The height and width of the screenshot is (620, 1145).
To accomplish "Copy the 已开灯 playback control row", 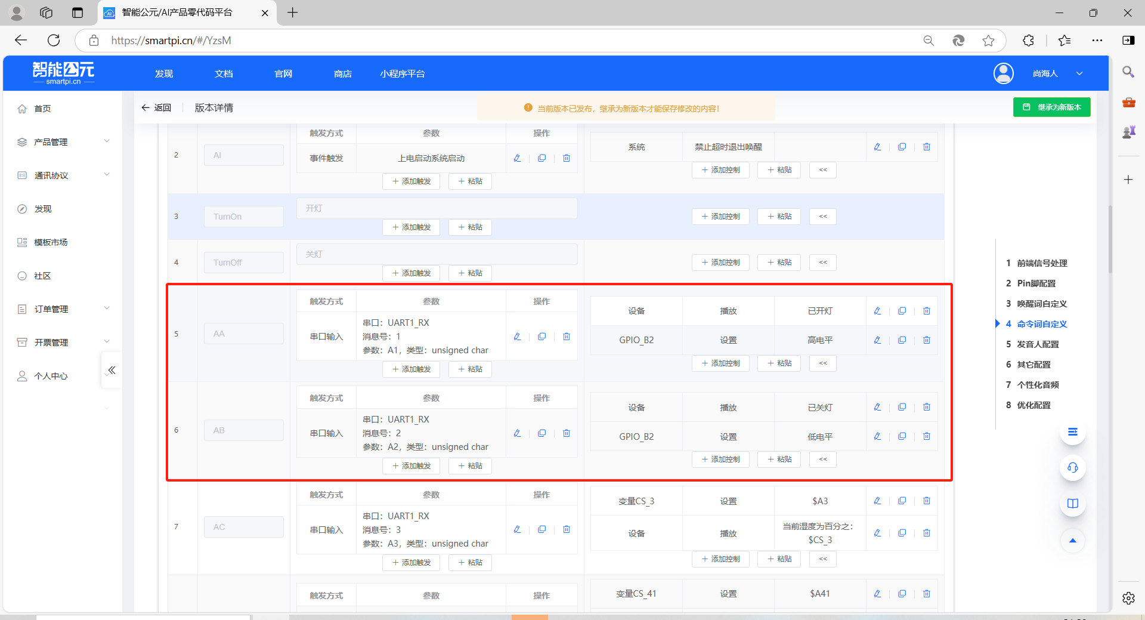I will pos(902,311).
